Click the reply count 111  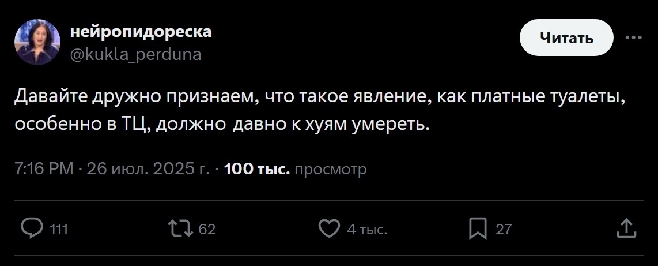pyautogui.click(x=59, y=230)
